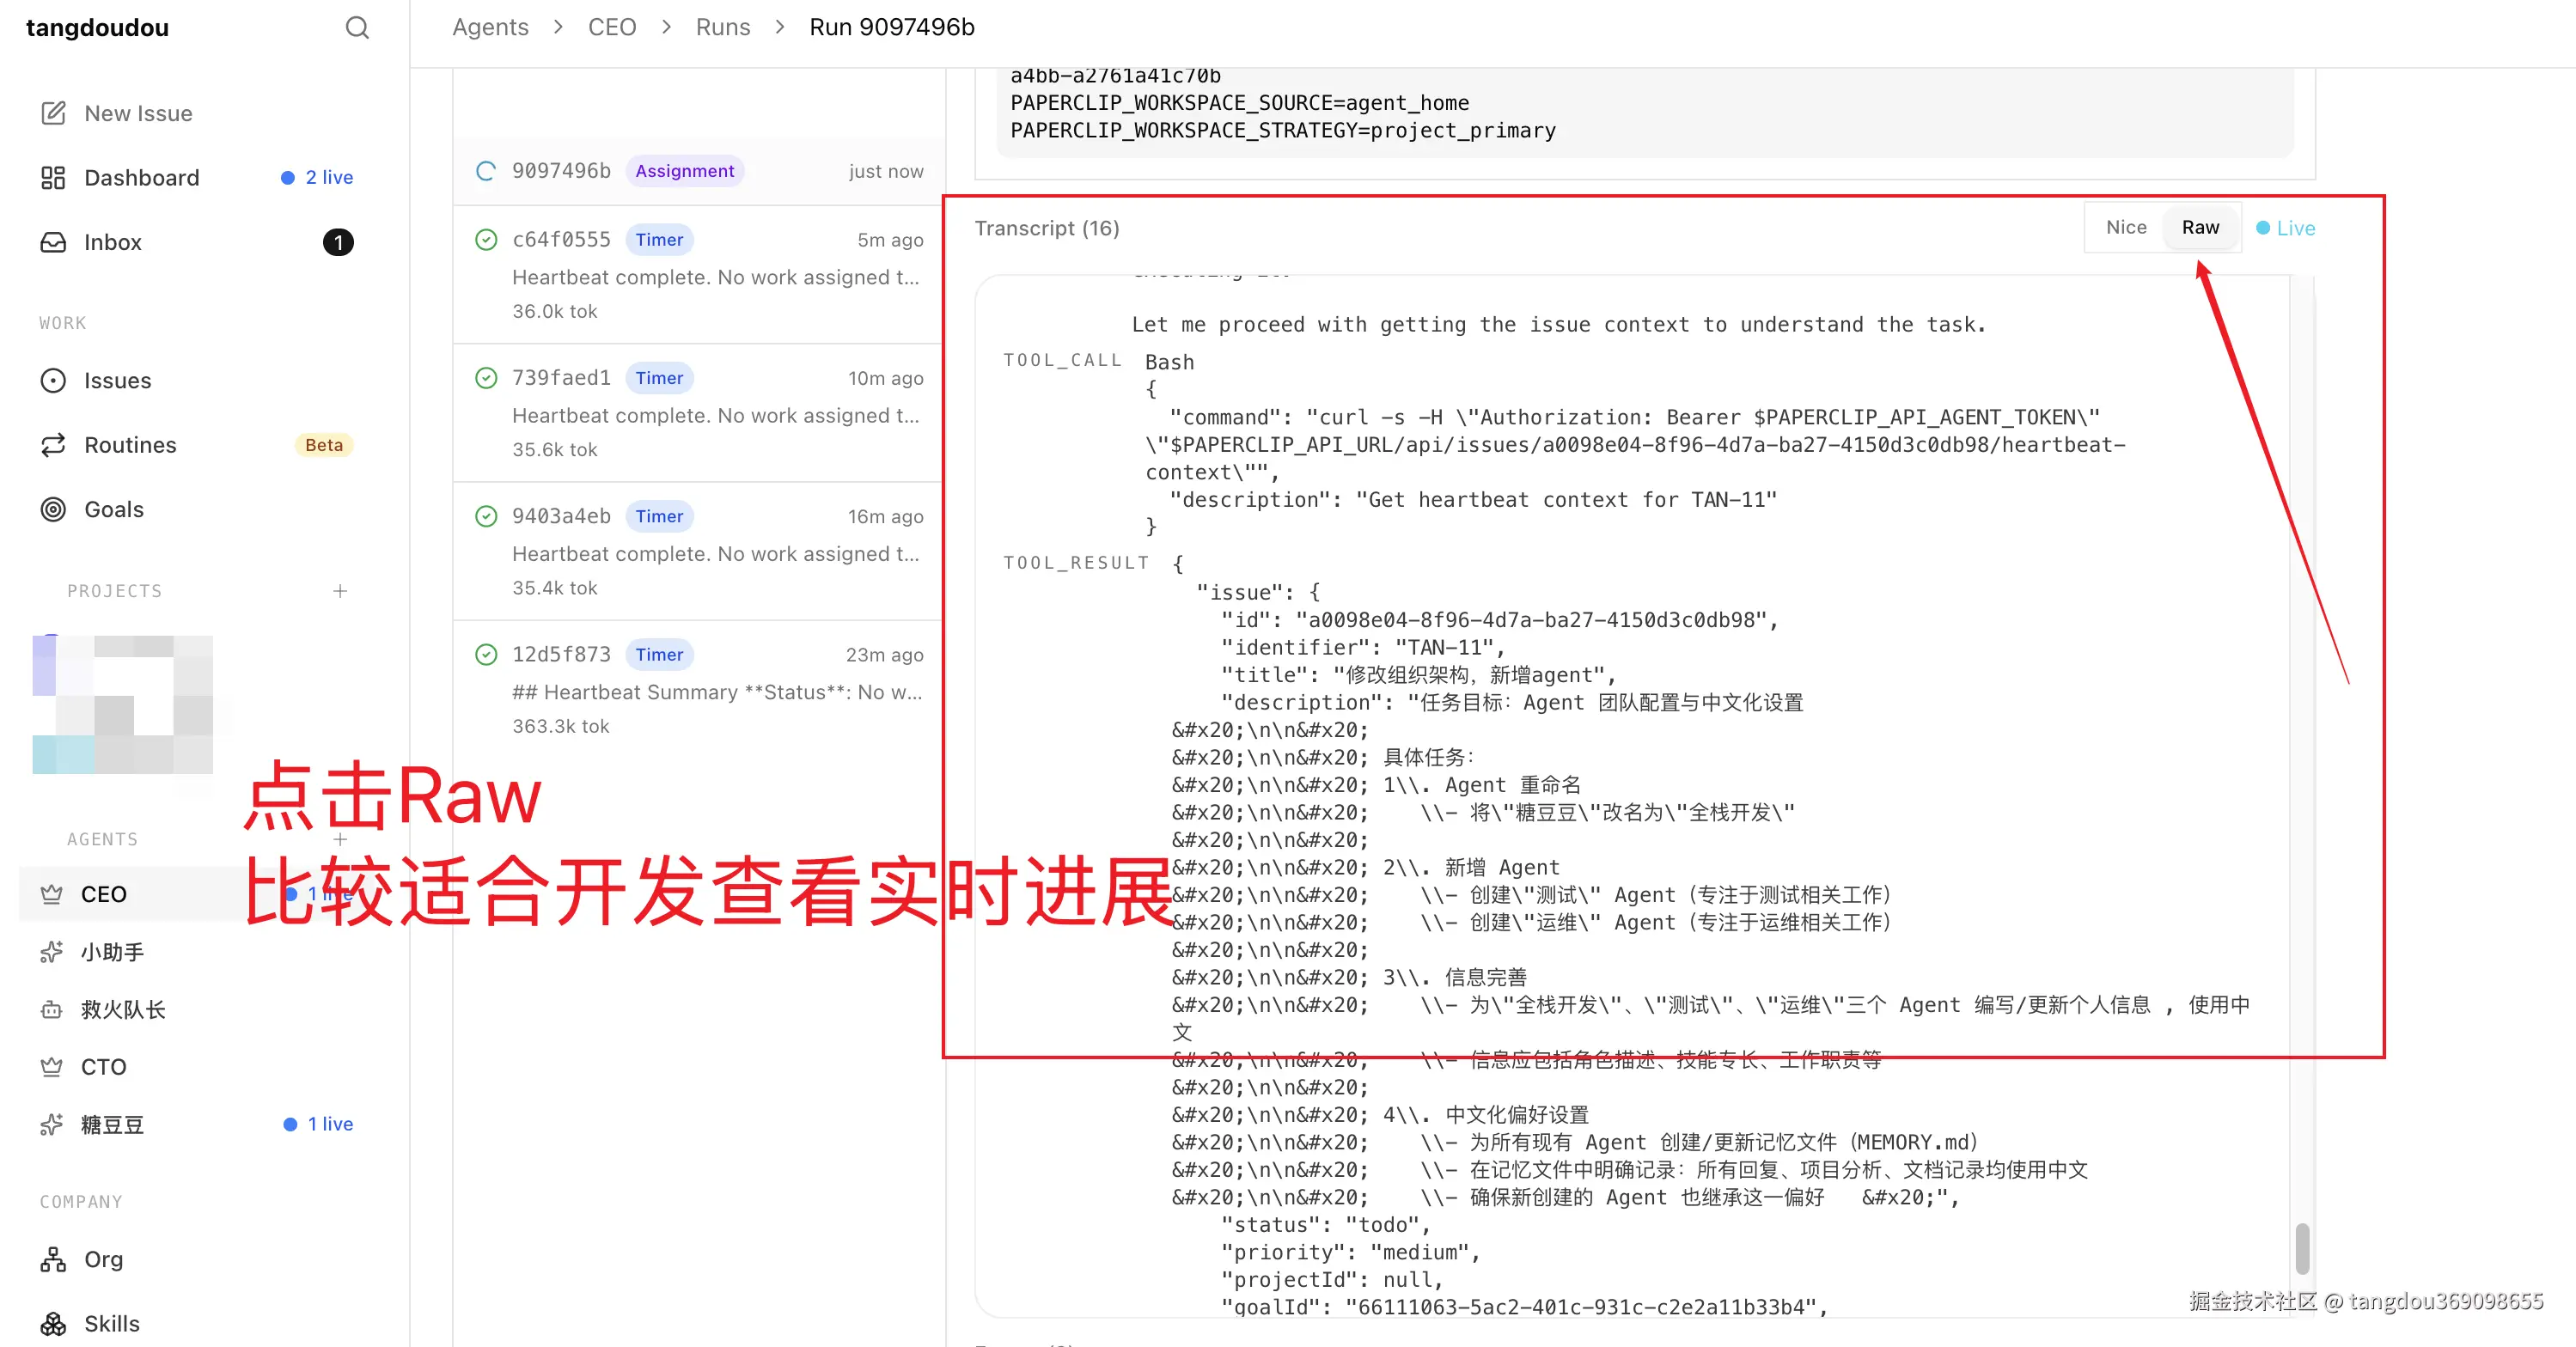Open the Skills icon
This screenshot has height=1347, width=2576.
point(53,1324)
